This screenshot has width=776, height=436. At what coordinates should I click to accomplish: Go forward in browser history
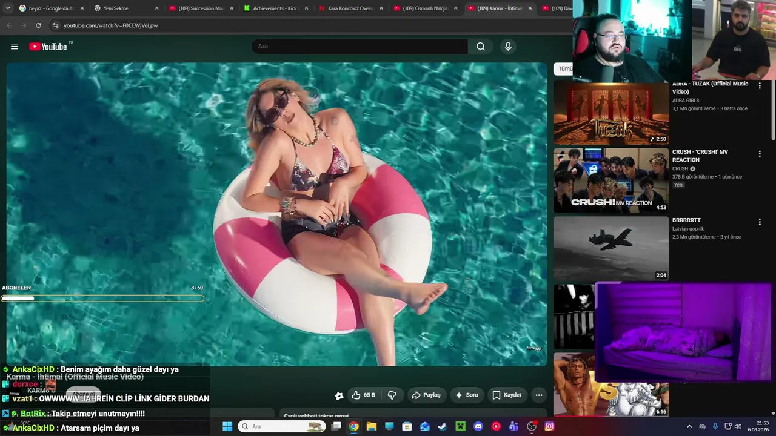(24, 25)
